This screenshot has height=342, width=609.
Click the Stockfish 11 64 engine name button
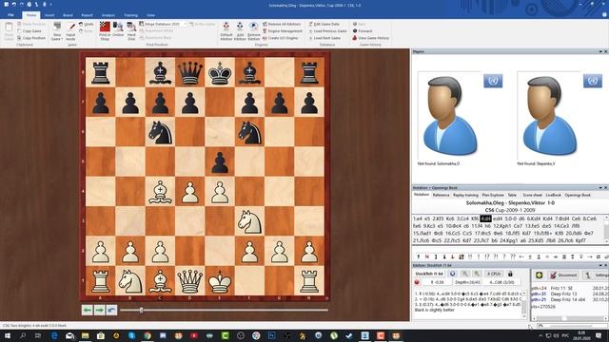click(x=429, y=274)
